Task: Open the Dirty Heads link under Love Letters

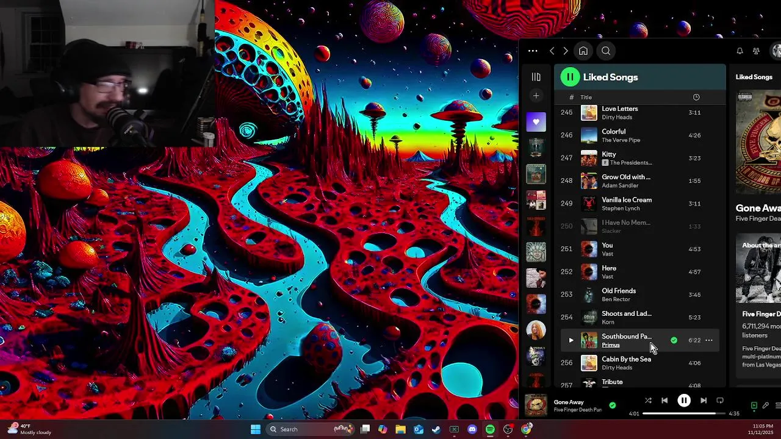Action: tap(617, 117)
